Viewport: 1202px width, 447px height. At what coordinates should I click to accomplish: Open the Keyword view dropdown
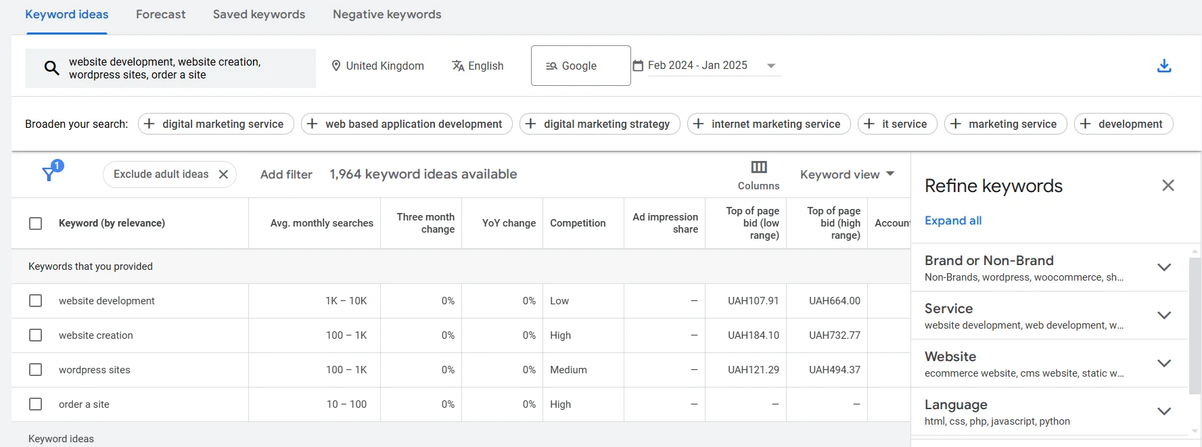pyautogui.click(x=847, y=174)
